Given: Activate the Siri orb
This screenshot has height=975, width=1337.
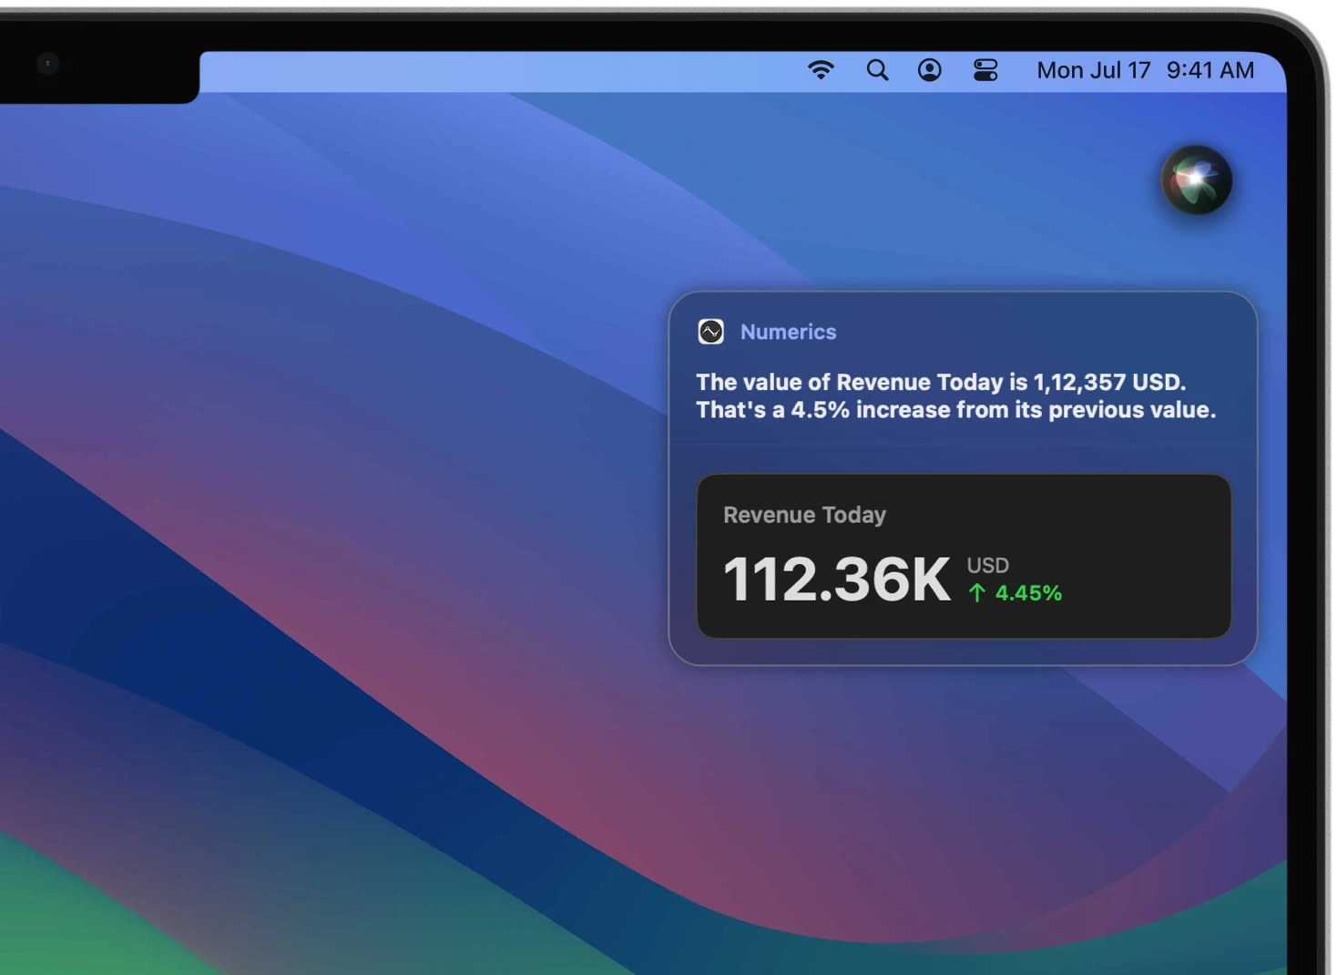Looking at the screenshot, I should pyautogui.click(x=1197, y=180).
